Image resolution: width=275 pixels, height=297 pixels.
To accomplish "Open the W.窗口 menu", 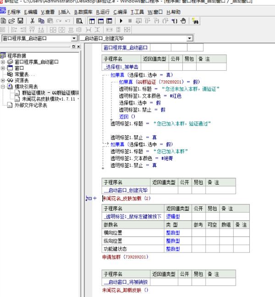I will [x=155, y=12].
